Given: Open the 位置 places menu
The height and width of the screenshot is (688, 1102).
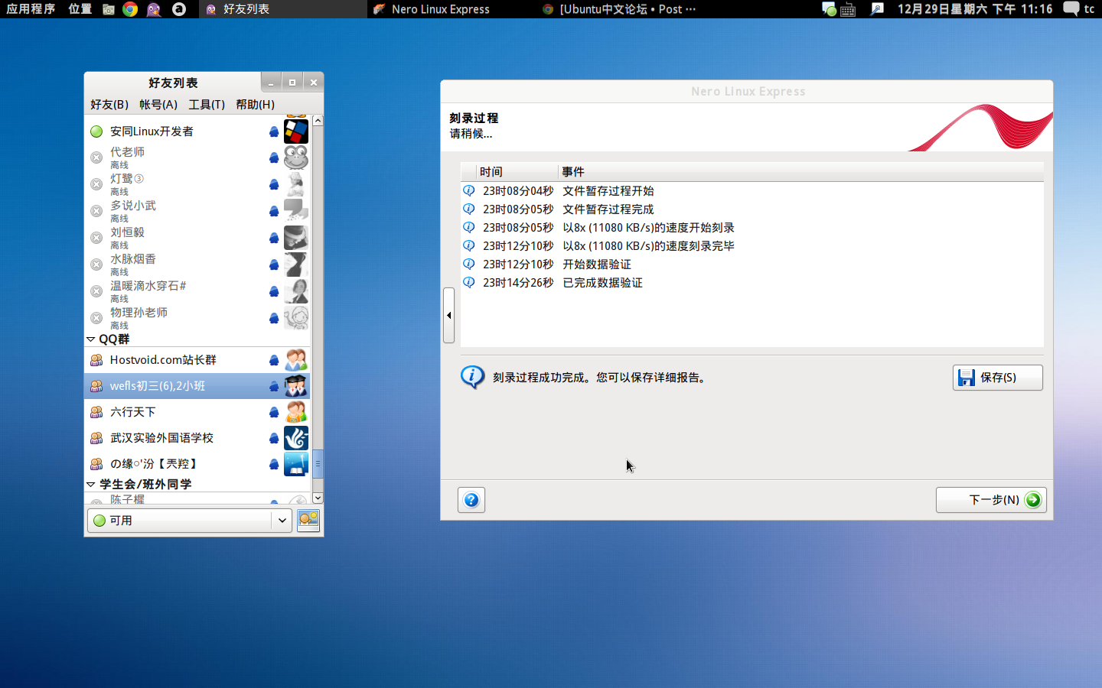Looking at the screenshot, I should click(80, 9).
